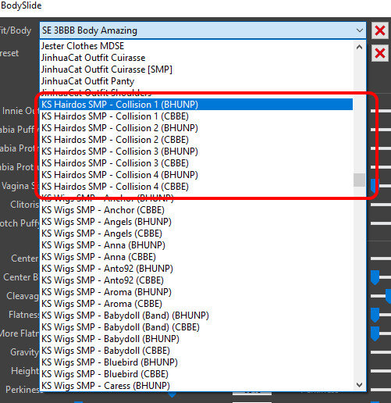Screen dimensions: 391x403
Task: Select JinhuaCat Outfit Cuirasse
Action: [x=197, y=58]
